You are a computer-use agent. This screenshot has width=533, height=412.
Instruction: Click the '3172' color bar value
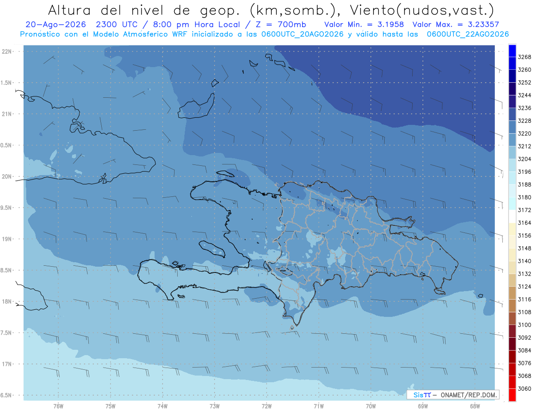525,210
